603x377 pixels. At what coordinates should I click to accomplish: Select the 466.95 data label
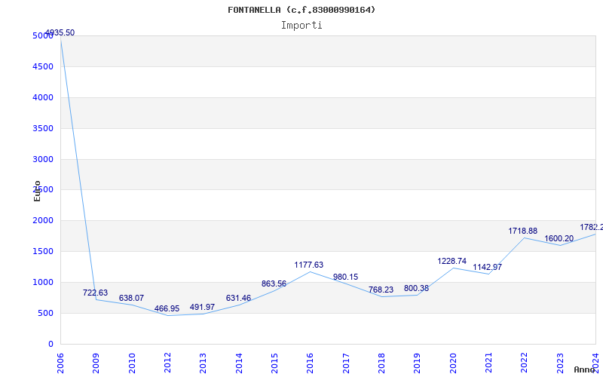[167, 308]
